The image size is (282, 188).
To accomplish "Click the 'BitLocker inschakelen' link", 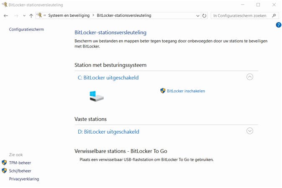I will (x=186, y=91).
